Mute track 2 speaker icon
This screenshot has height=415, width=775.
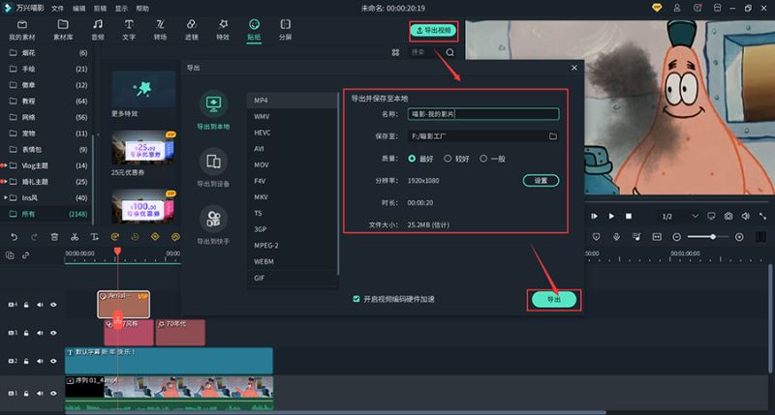[x=40, y=361]
